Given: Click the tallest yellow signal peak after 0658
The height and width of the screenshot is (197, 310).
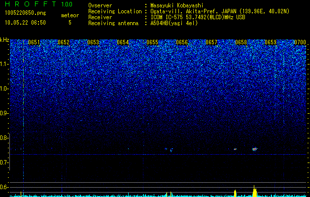Looking at the screenshot, I should pyautogui.click(x=255, y=191).
